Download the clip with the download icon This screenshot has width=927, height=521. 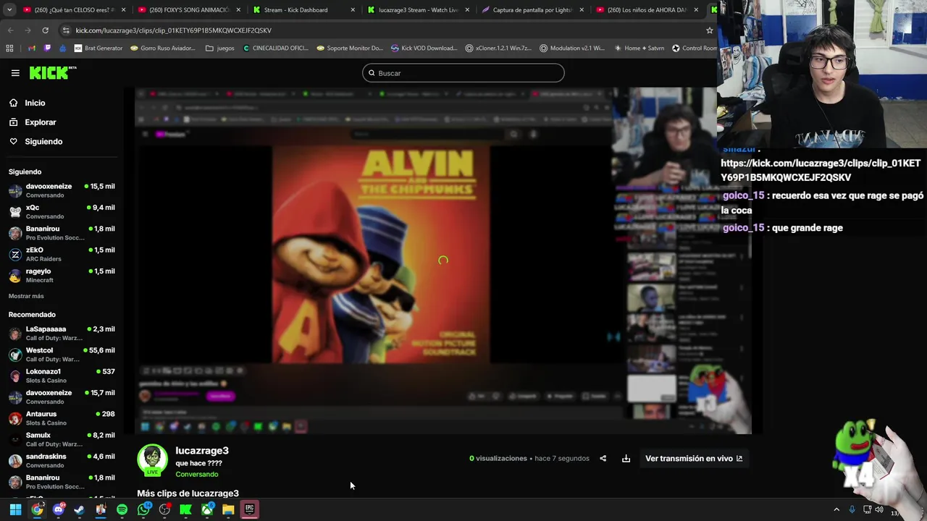[626, 458]
